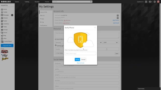This screenshot has width=161, height=90.
Task: Open the Robux balance icon
Action: 150,2
